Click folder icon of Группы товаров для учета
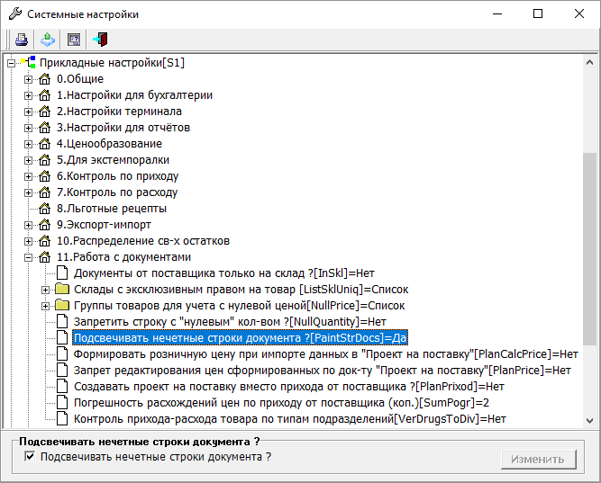 pyautogui.click(x=62, y=306)
